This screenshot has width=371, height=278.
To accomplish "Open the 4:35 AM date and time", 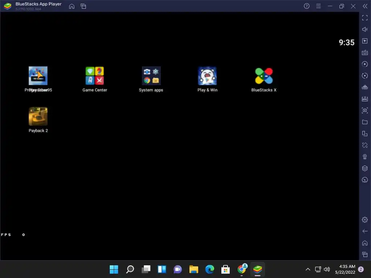I will (345, 269).
